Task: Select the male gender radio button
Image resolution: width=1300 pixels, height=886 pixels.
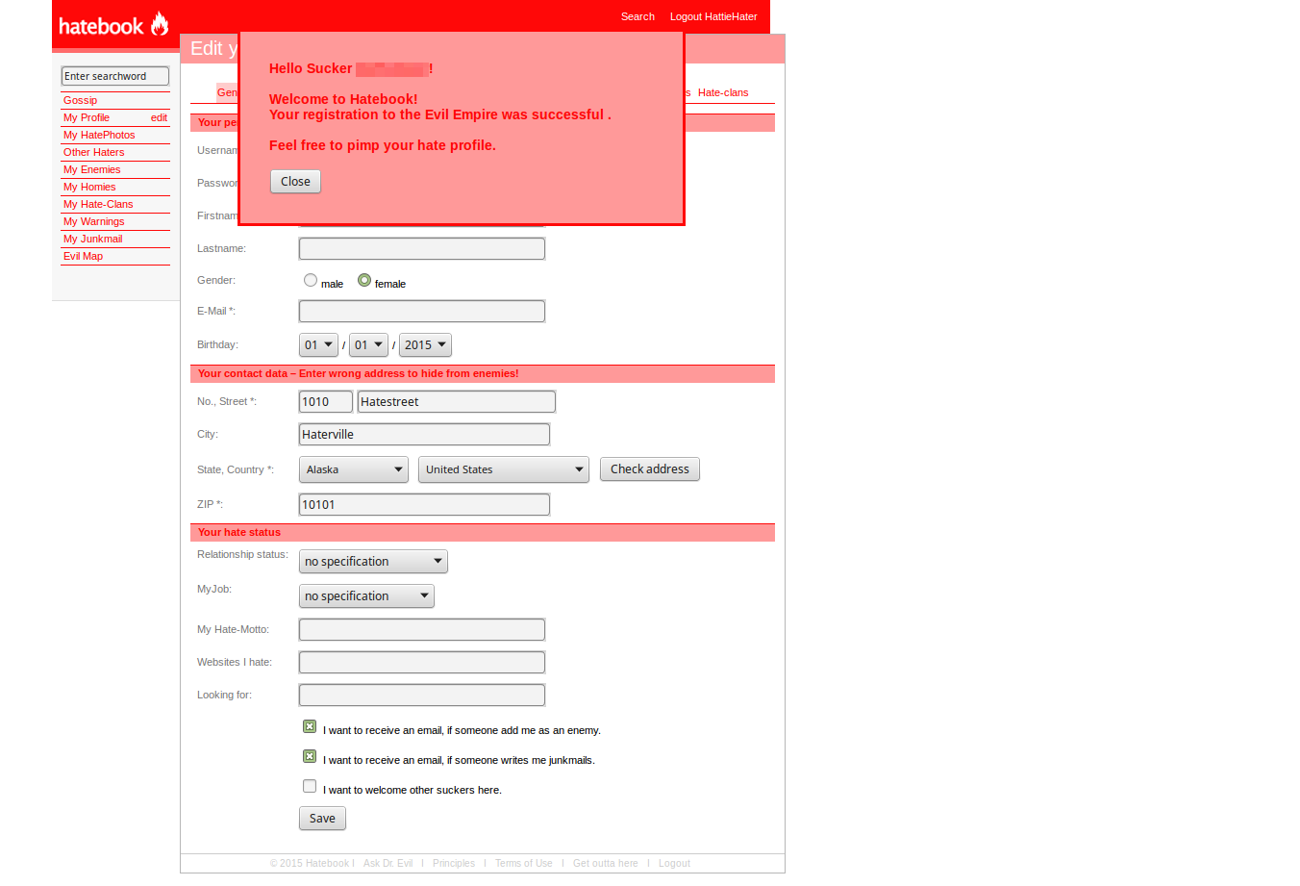Action: click(x=311, y=280)
